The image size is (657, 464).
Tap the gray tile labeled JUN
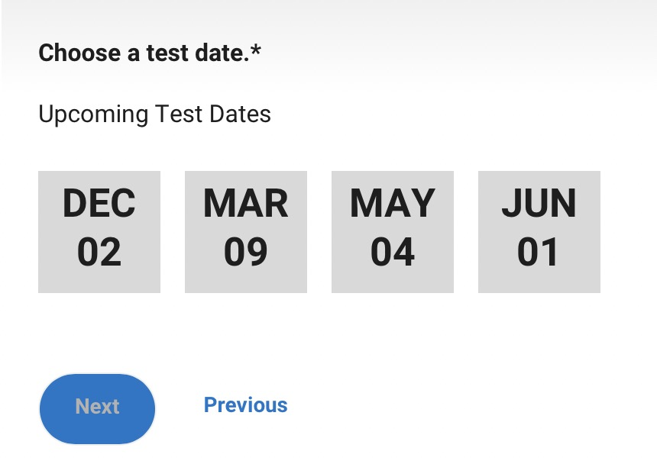coord(539,231)
